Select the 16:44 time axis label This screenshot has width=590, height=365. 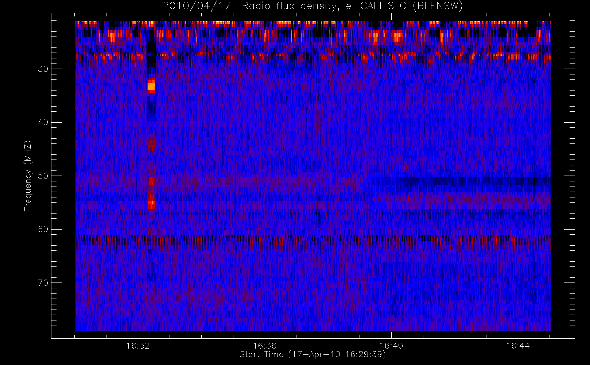(518, 346)
